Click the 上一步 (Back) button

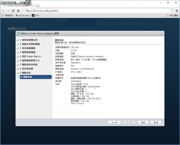[x=114, y=122]
